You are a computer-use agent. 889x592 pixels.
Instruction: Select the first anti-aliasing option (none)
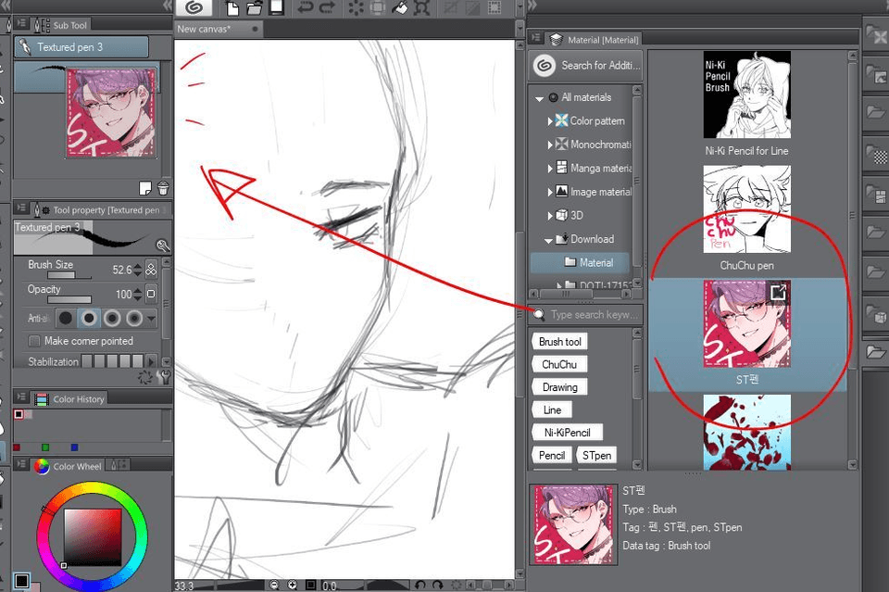tap(66, 318)
